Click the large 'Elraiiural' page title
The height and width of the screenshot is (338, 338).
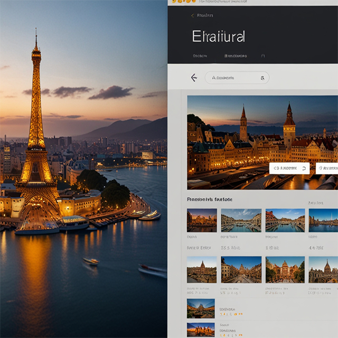coord(219,36)
